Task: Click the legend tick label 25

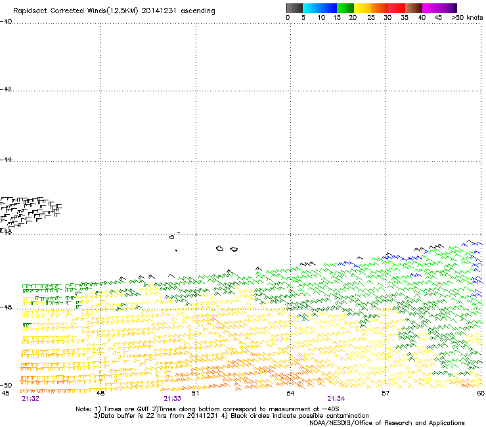Action: [x=371, y=18]
